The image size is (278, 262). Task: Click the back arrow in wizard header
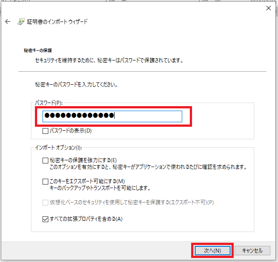pyautogui.click(x=8, y=21)
